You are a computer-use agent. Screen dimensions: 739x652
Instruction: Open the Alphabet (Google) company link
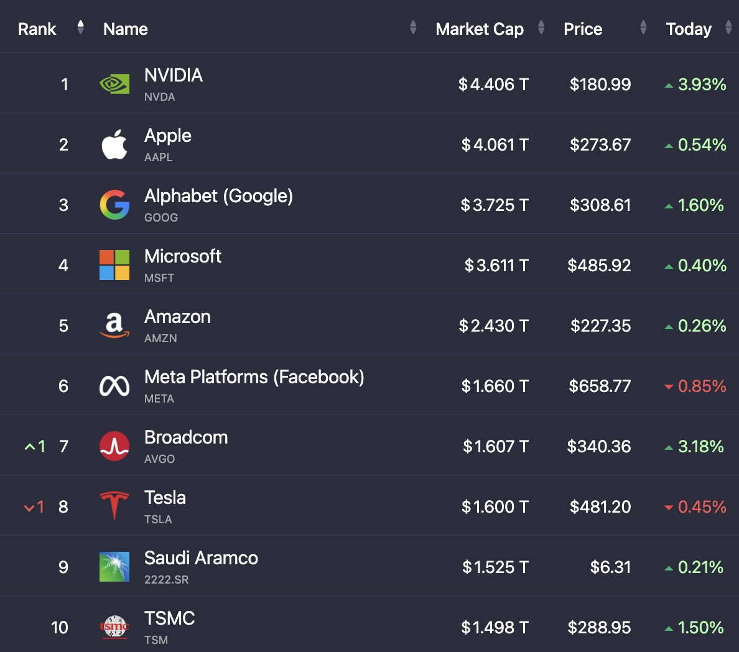218,196
